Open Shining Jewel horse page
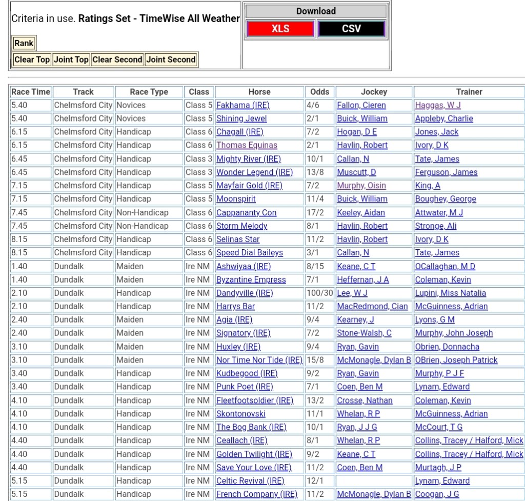 click(241, 118)
